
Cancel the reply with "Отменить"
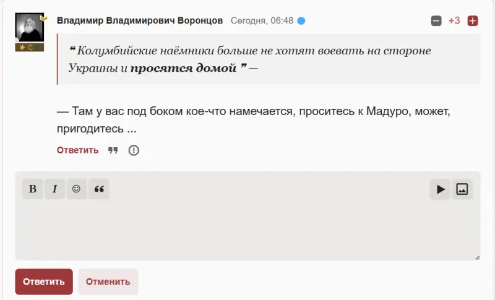pos(108,282)
